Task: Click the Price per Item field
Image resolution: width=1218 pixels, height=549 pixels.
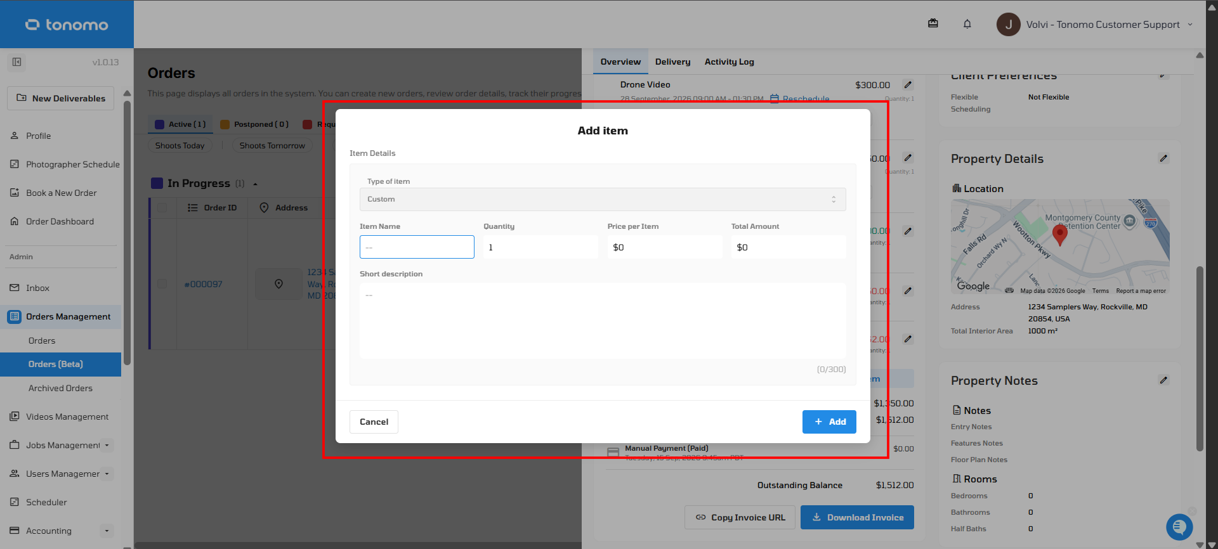Action: pyautogui.click(x=664, y=247)
